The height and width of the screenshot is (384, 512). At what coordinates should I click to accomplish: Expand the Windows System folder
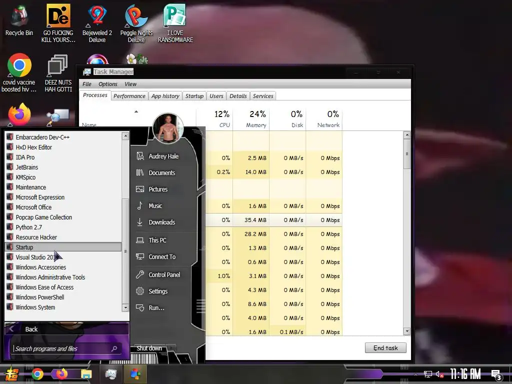(x=63, y=307)
